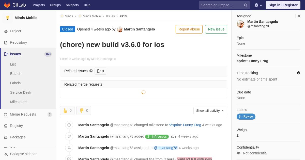Click Report abuse button
Image resolution: width=305 pixels, height=160 pixels.
coord(189,29)
